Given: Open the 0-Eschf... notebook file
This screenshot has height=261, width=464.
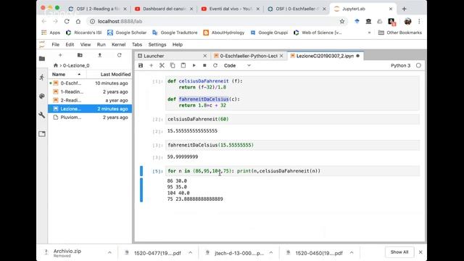Looking at the screenshot, I should pyautogui.click(x=90, y=83).
